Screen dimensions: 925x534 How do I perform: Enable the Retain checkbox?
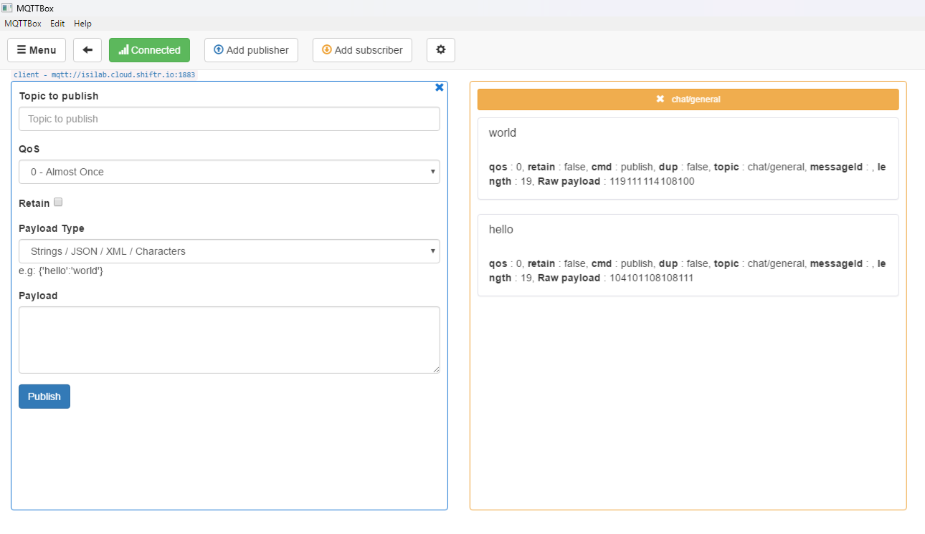click(59, 203)
